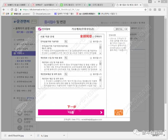This screenshot has height=140, width=168.
Task: Bookmark this page with the star icon
Action: tap(145, 10)
